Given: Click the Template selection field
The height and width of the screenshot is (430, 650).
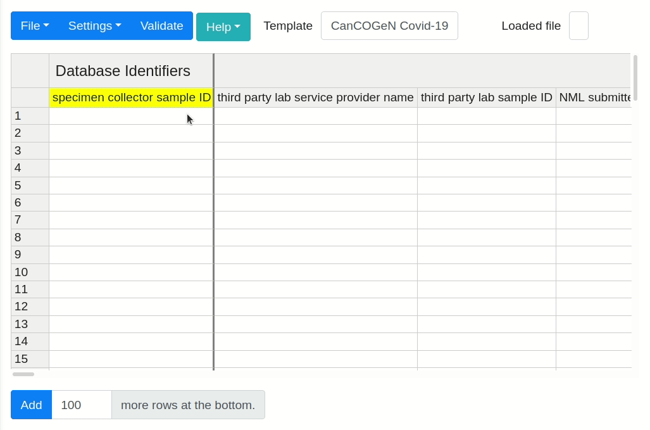Looking at the screenshot, I should [389, 26].
